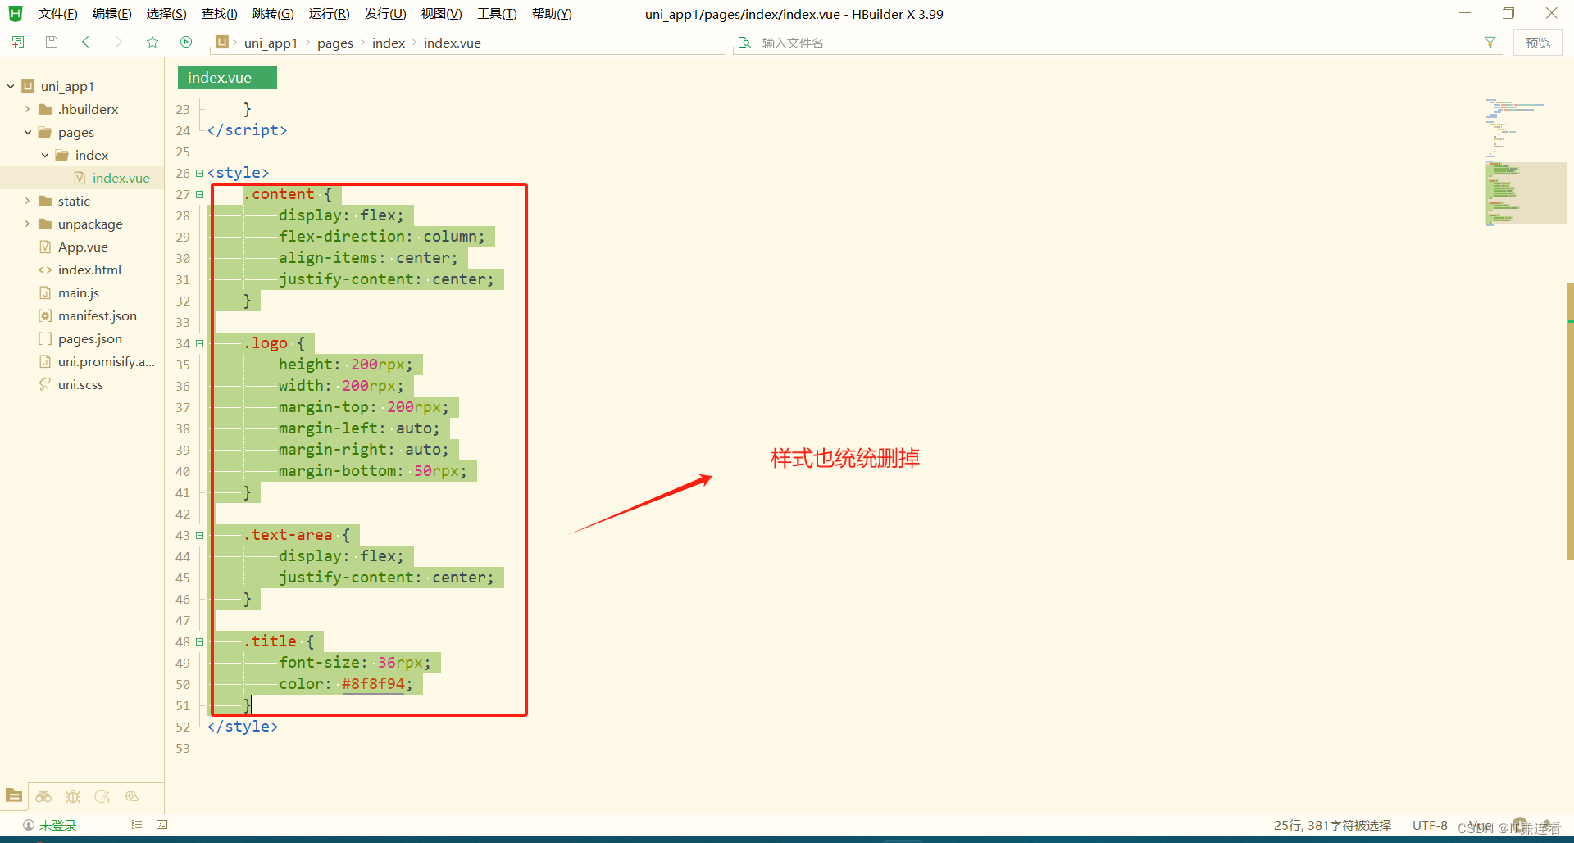Expand the .hbuilderx folder
Image resolution: width=1574 pixels, height=843 pixels.
(x=28, y=109)
